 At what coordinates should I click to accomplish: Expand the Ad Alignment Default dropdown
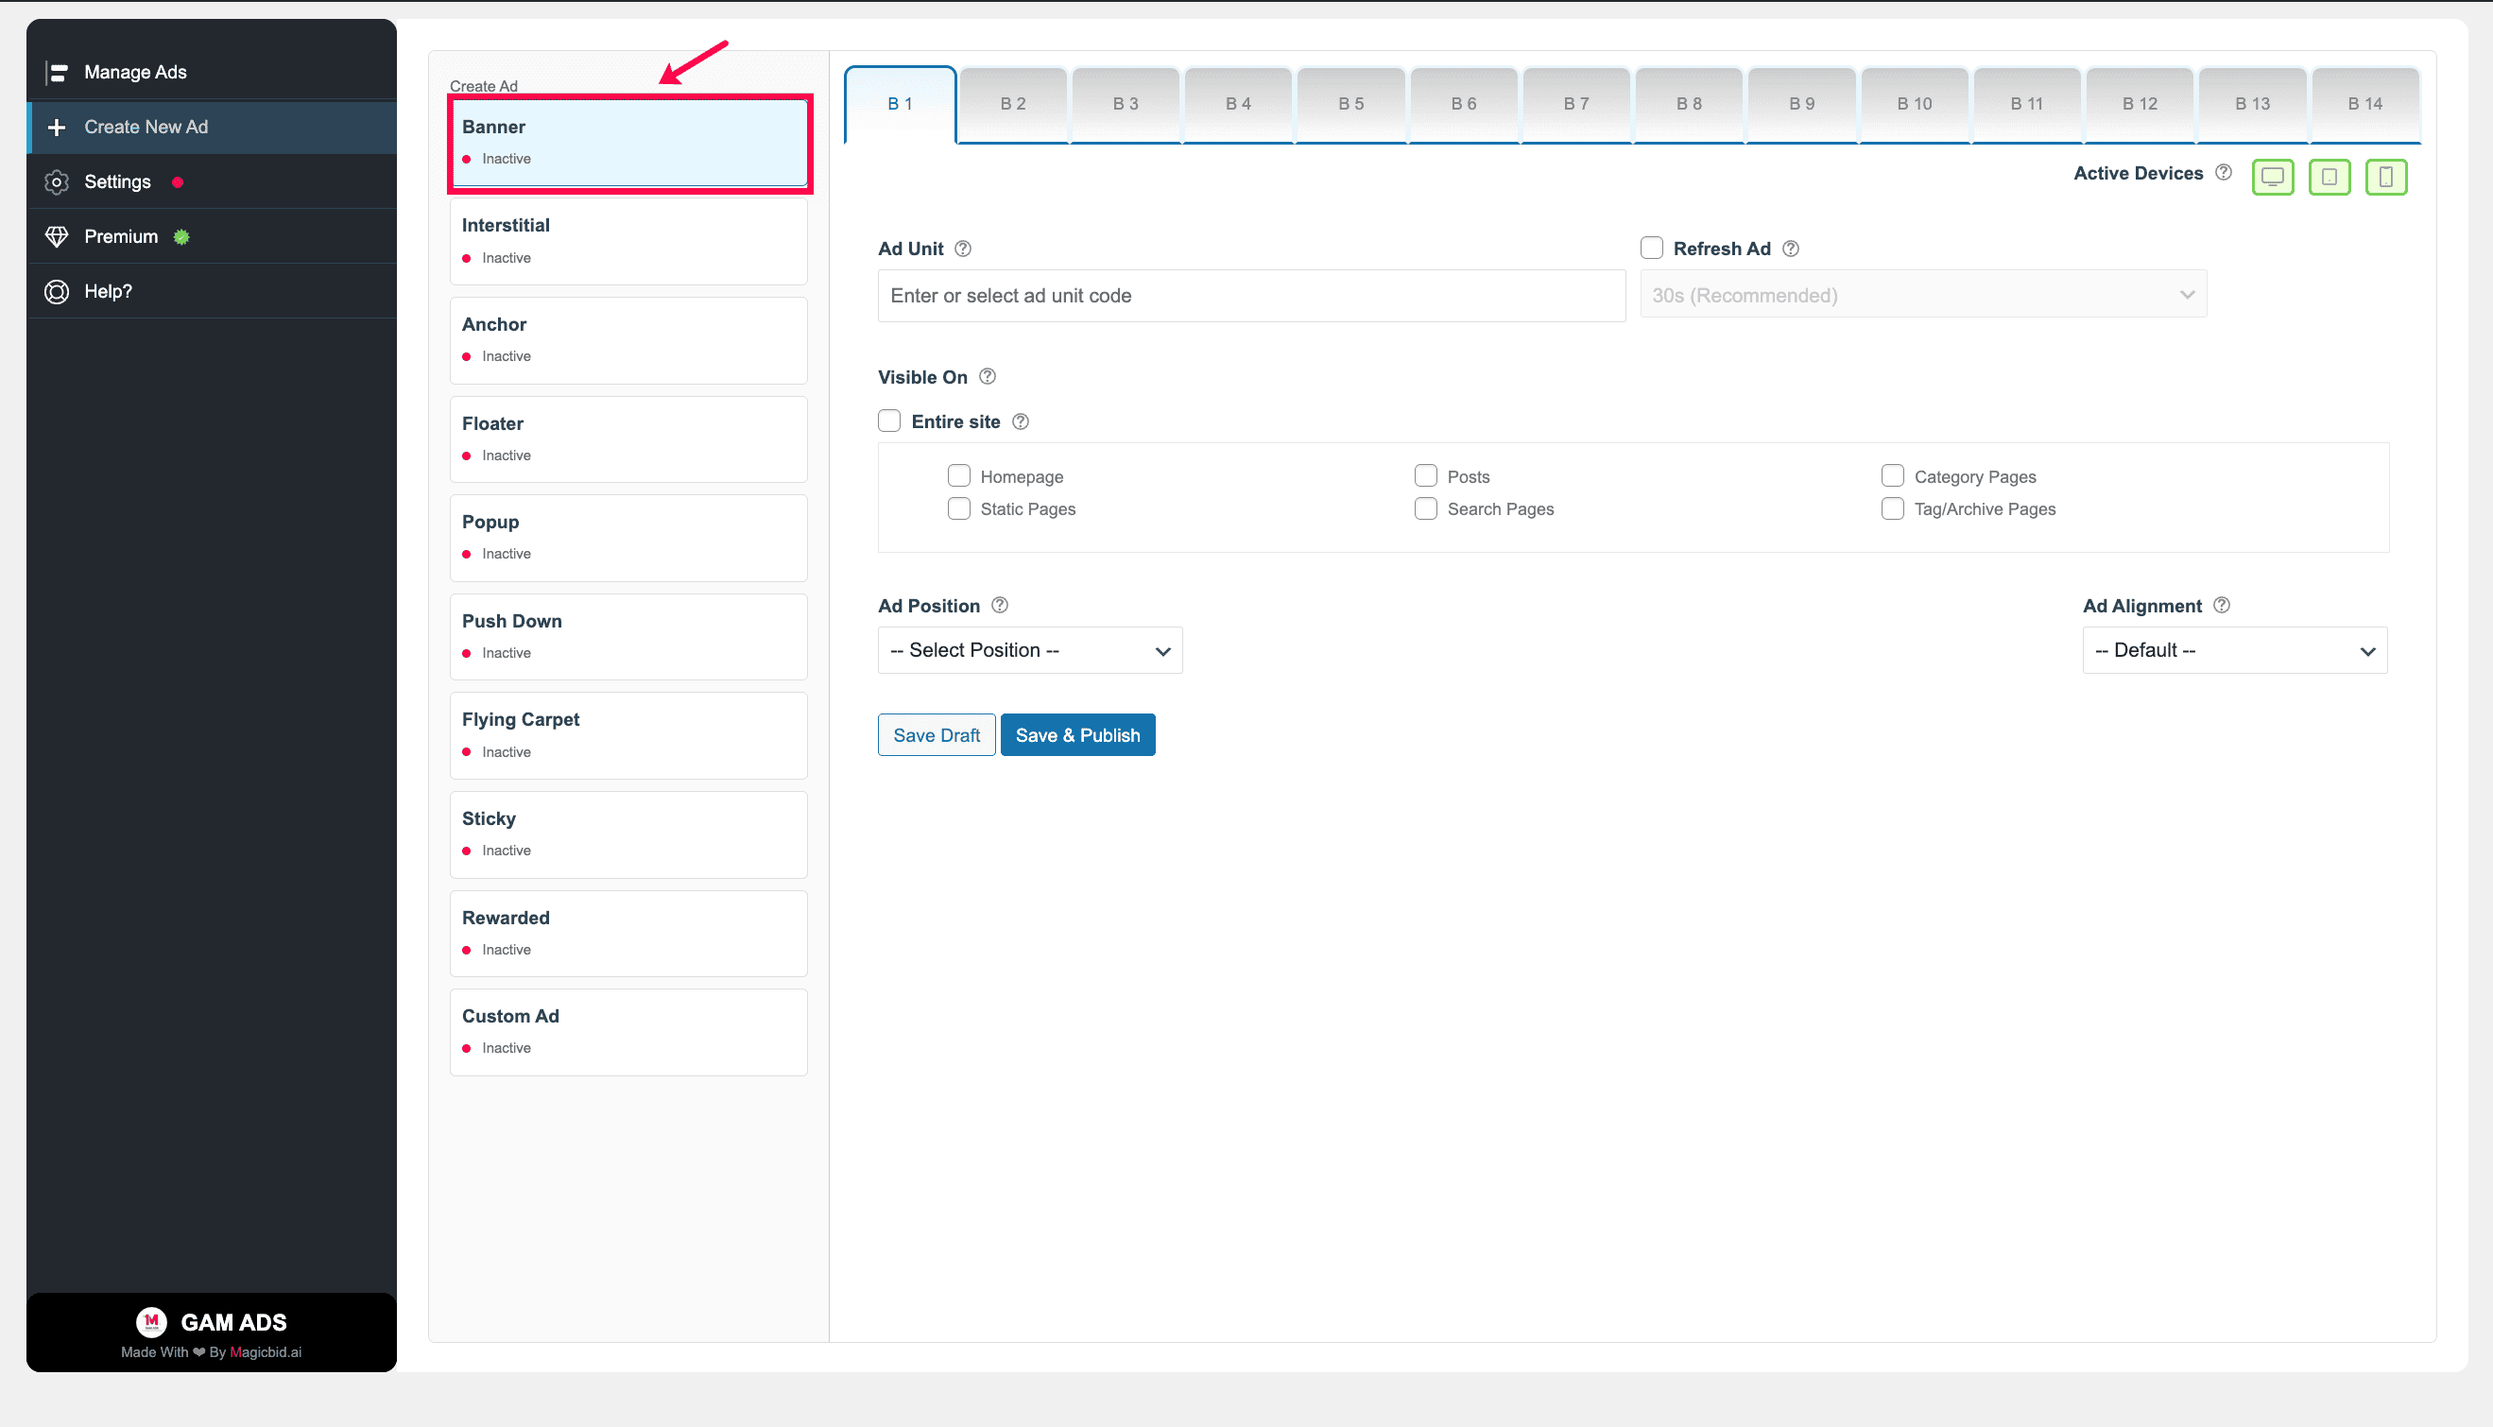pyautogui.click(x=2235, y=650)
